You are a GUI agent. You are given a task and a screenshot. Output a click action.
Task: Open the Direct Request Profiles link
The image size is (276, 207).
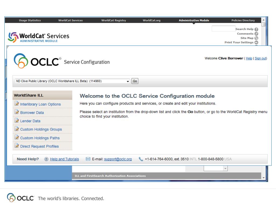39,146
